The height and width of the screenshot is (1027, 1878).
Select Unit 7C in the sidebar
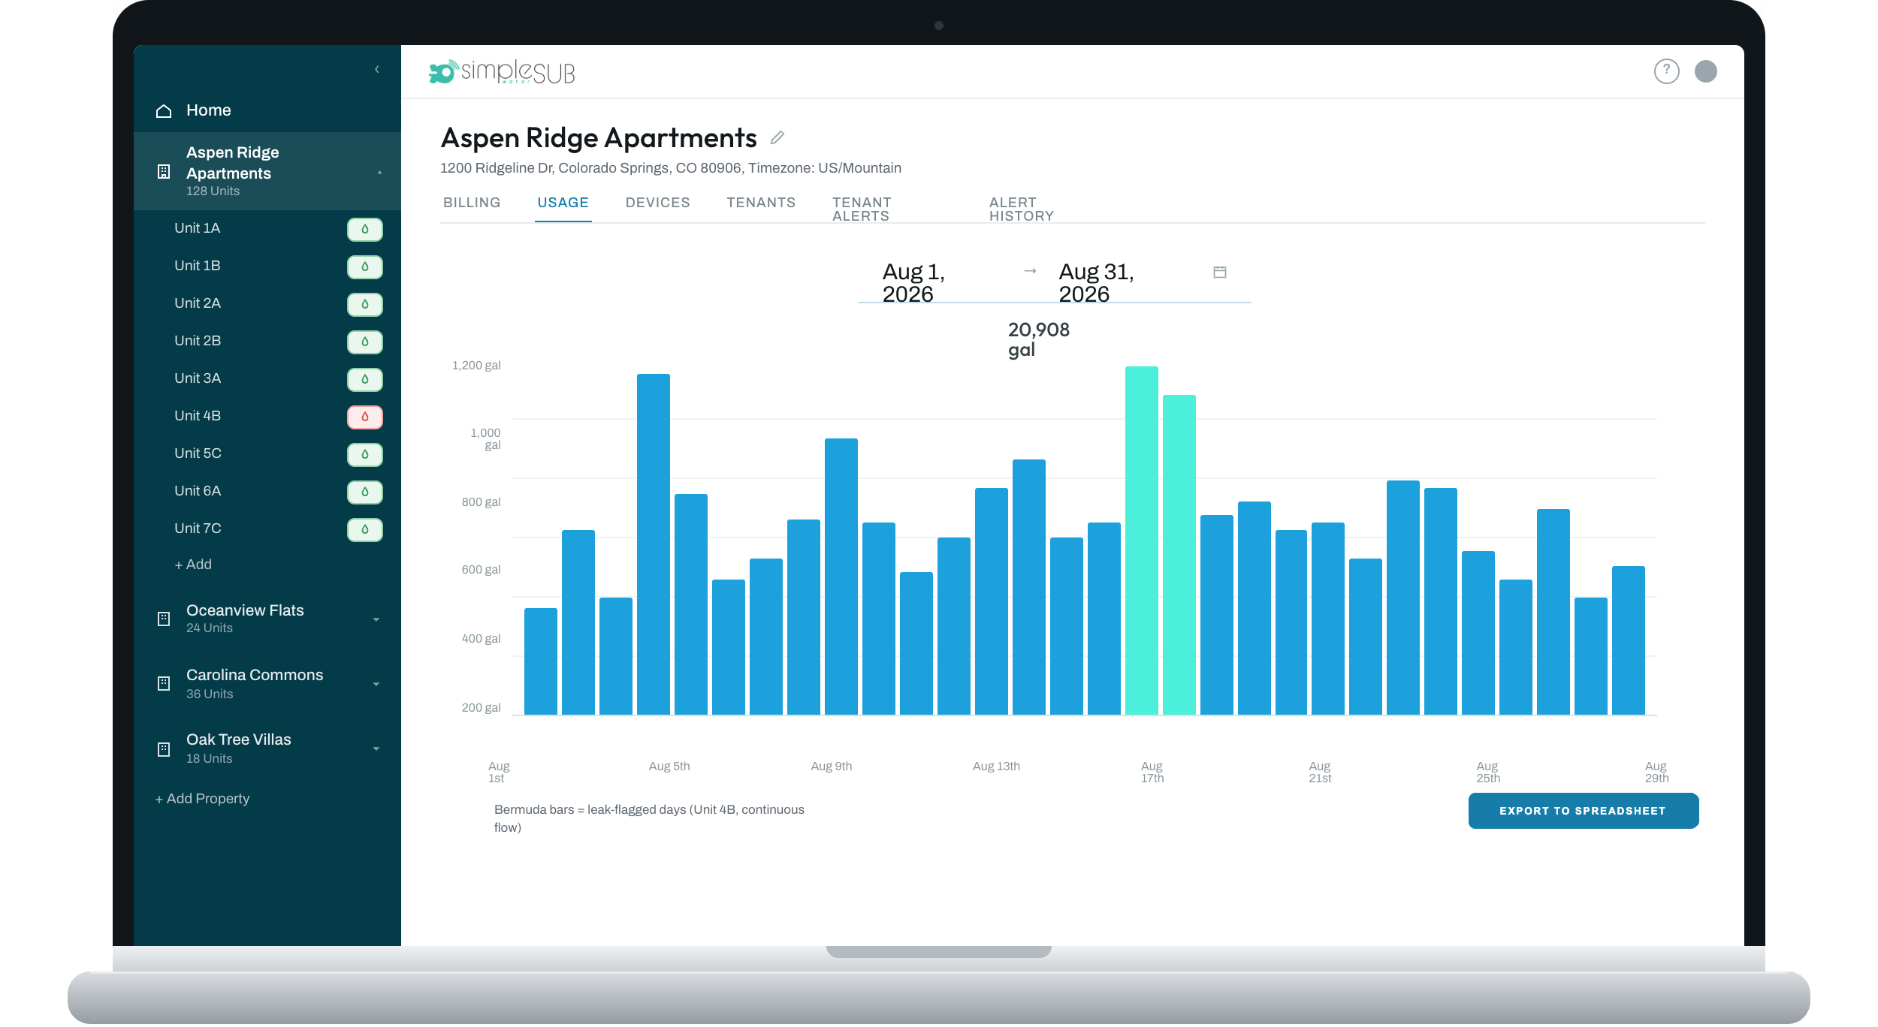pos(198,529)
